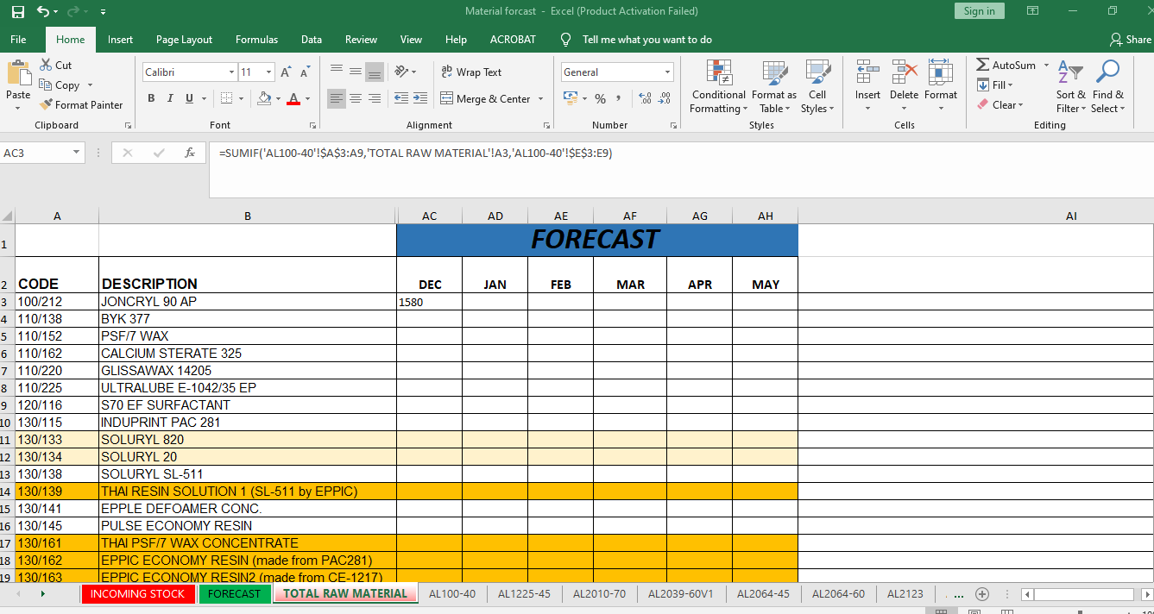Screen dimensions: 1154x614
Task: Apply accounting number format
Action: [x=570, y=98]
